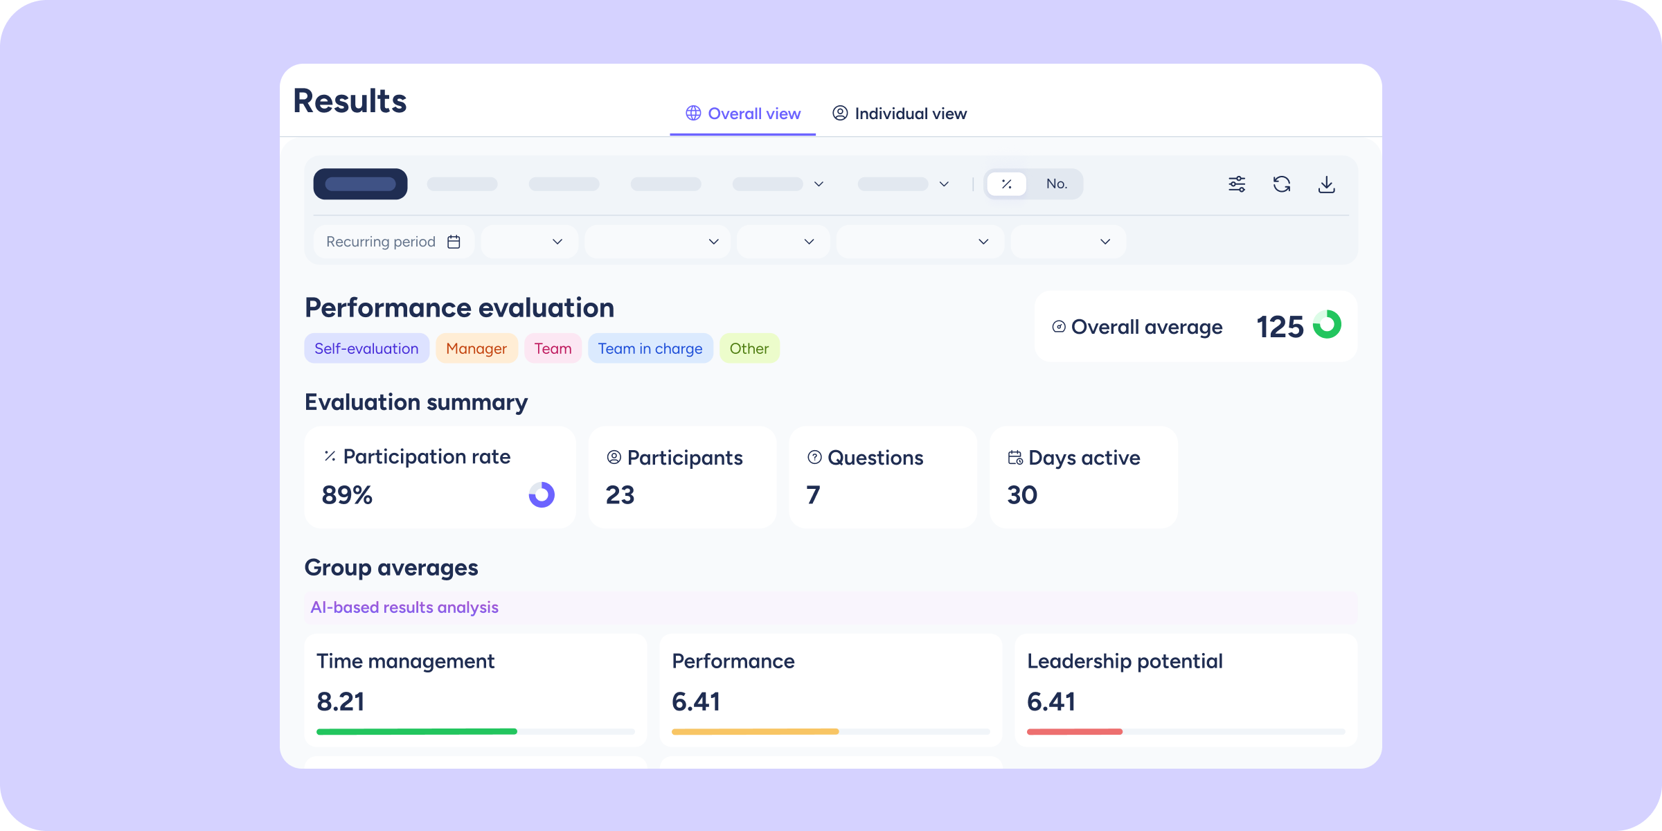Toggle the Self-evaluation tag filter
The height and width of the screenshot is (831, 1662).
pos(366,348)
